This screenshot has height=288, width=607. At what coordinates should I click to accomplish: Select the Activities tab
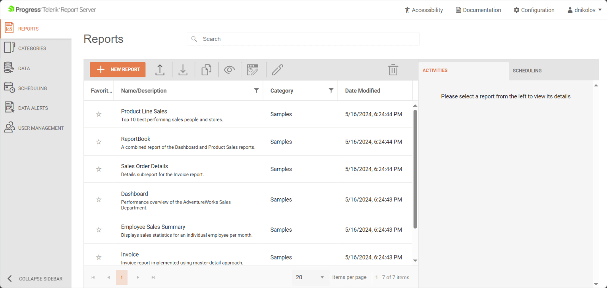[x=435, y=71]
